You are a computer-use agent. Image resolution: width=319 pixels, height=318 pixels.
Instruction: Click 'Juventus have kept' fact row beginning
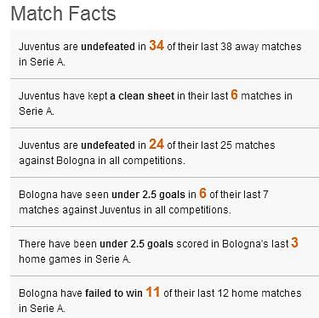click(x=63, y=96)
